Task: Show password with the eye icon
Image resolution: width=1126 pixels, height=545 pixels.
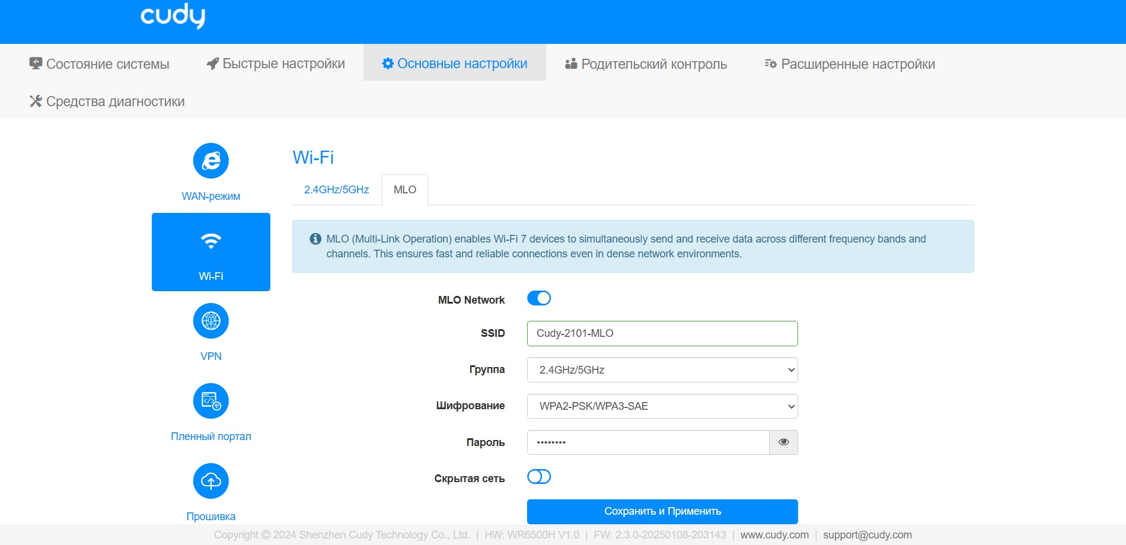Action: [x=783, y=442]
